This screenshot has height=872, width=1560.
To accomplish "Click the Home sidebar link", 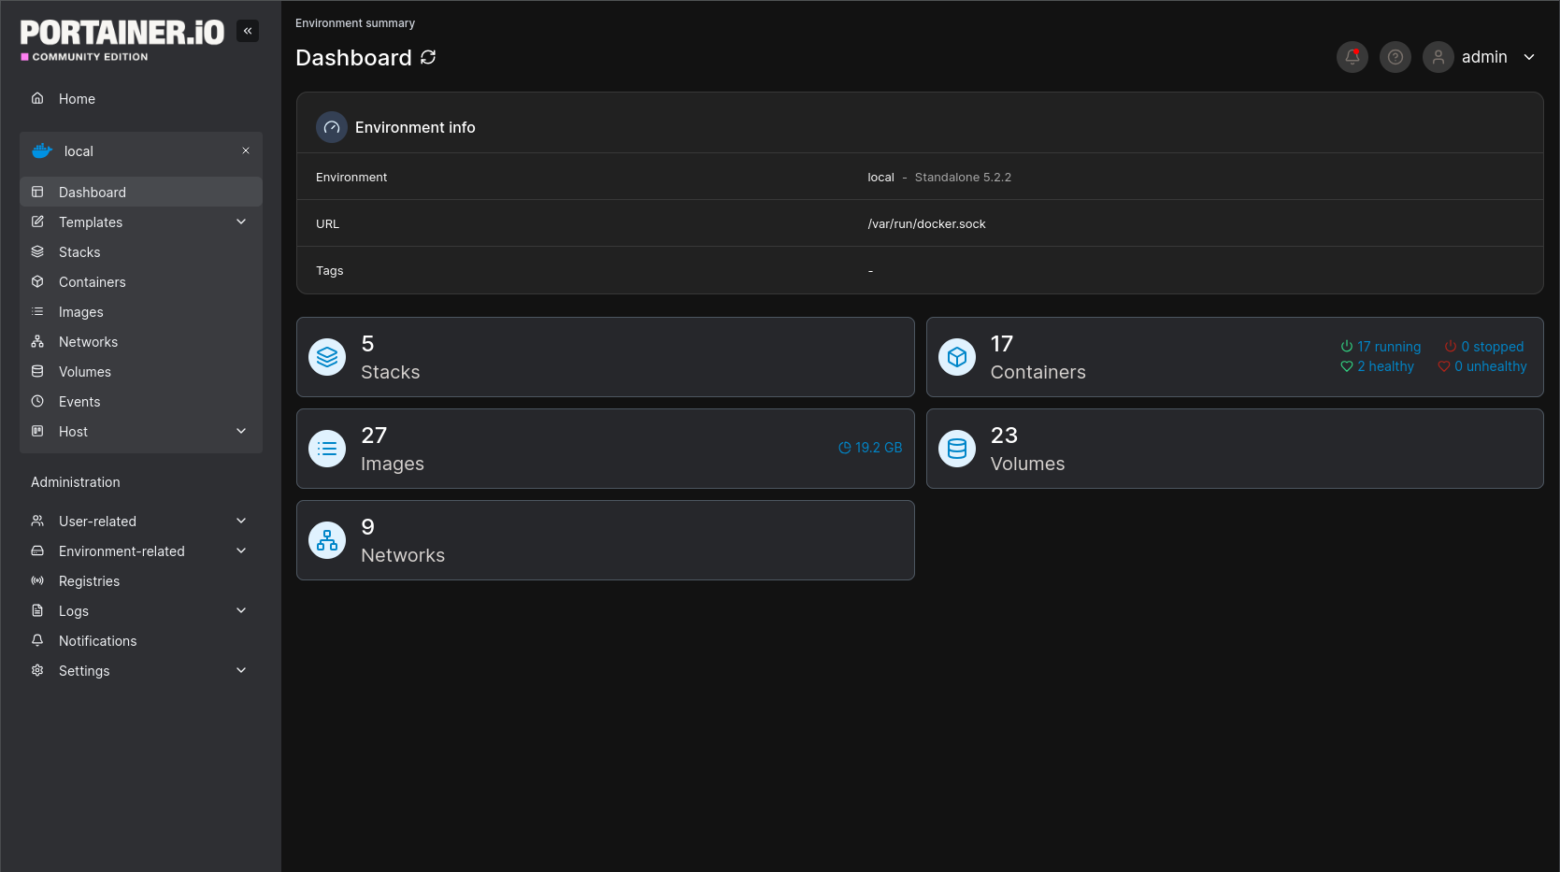I will tap(77, 99).
